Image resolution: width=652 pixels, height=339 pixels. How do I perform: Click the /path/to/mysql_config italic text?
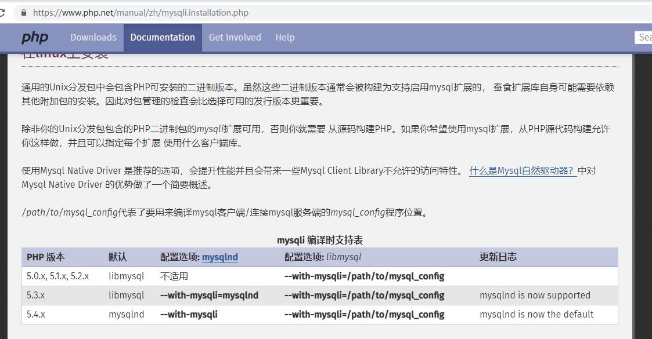[x=70, y=213]
